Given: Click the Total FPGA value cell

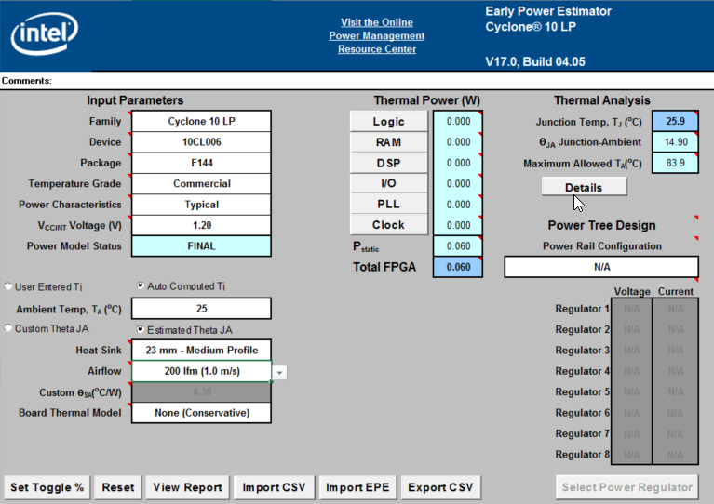Looking at the screenshot, I should (x=458, y=267).
